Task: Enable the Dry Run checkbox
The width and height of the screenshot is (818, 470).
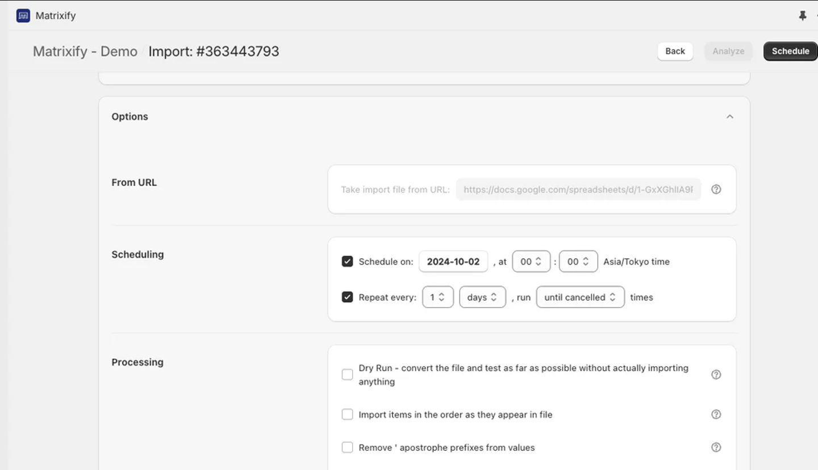Action: coord(347,375)
